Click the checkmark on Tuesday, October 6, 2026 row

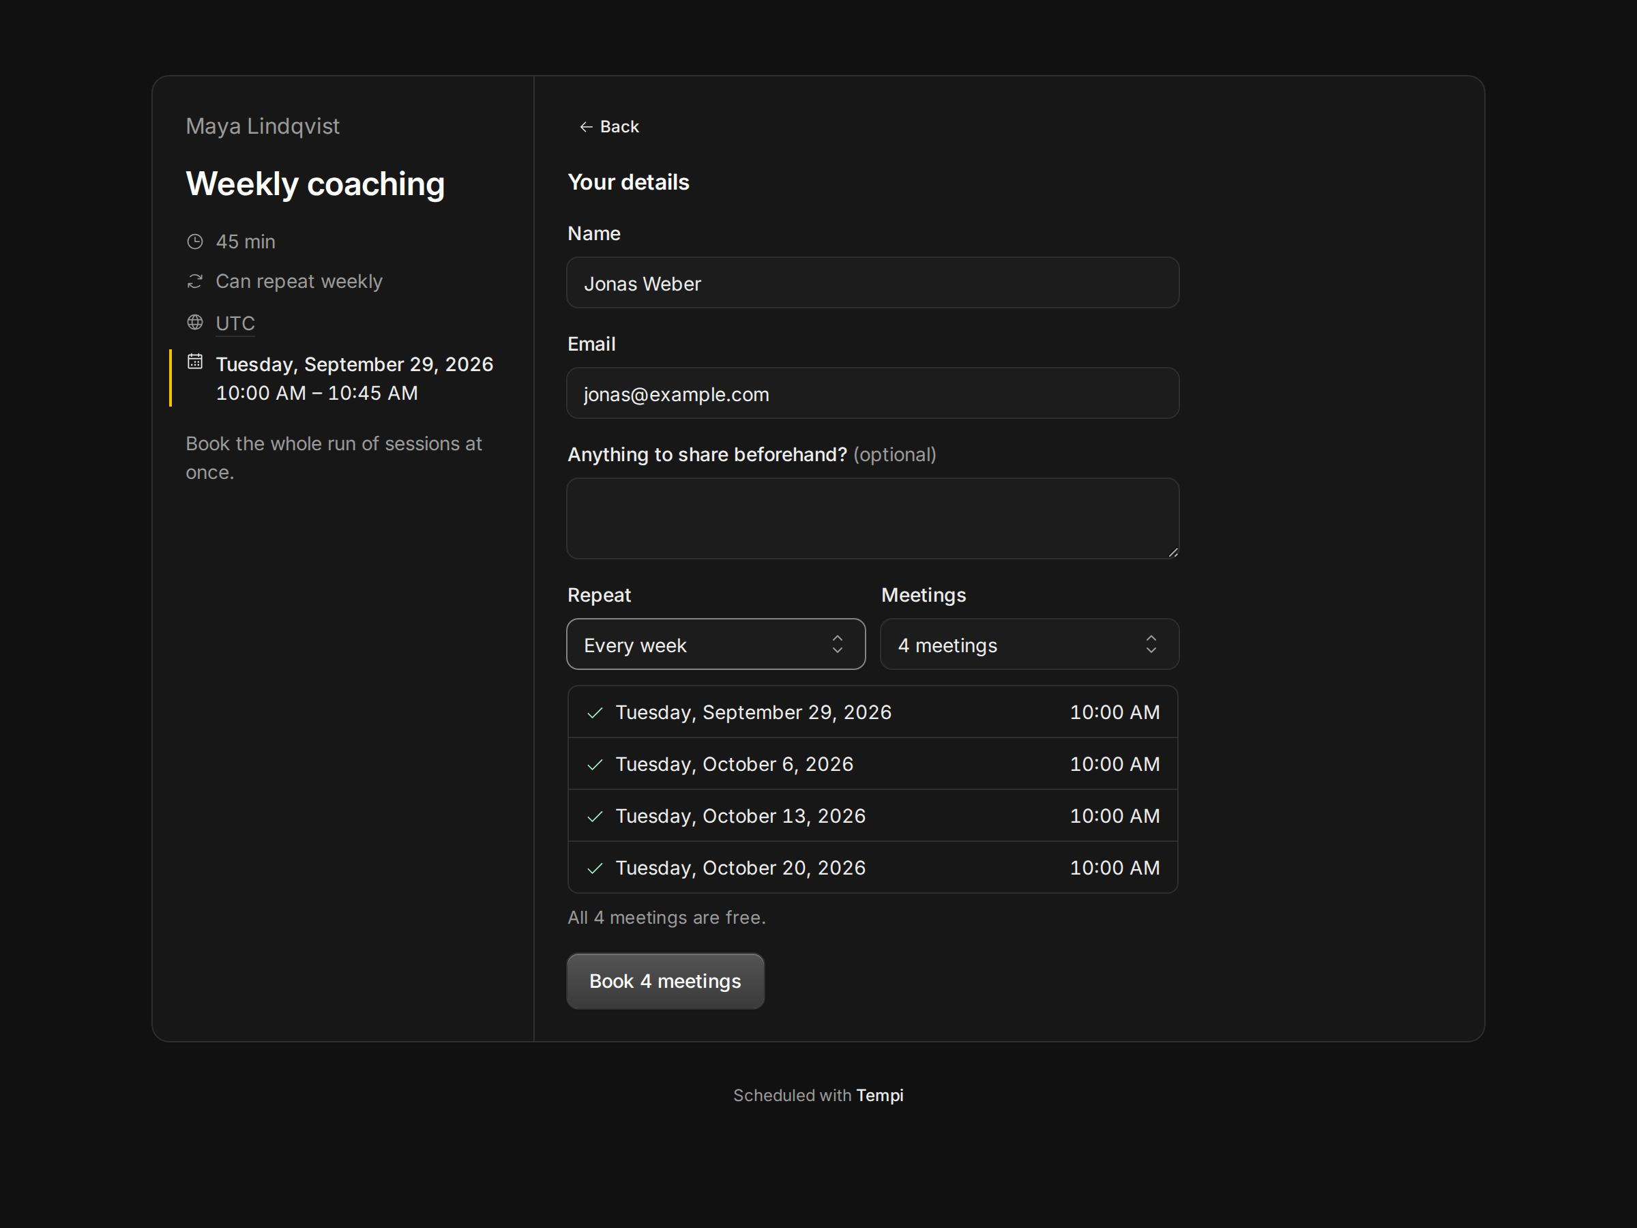pos(595,765)
